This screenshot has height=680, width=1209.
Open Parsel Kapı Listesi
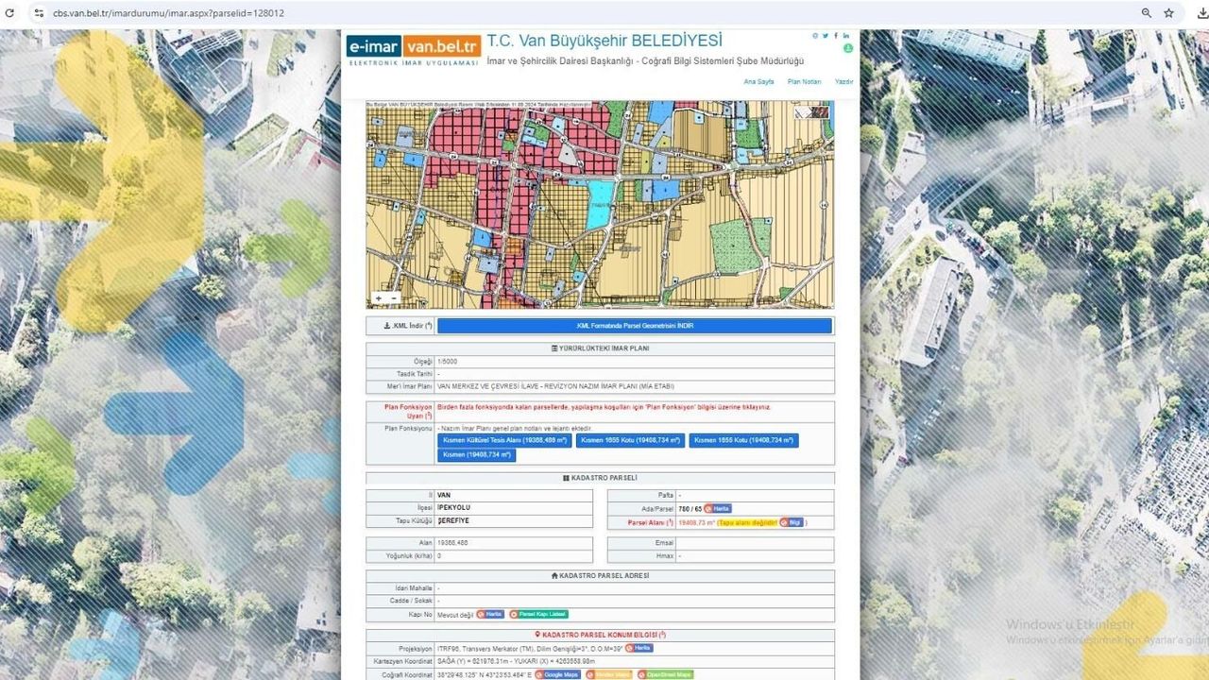[x=538, y=614]
